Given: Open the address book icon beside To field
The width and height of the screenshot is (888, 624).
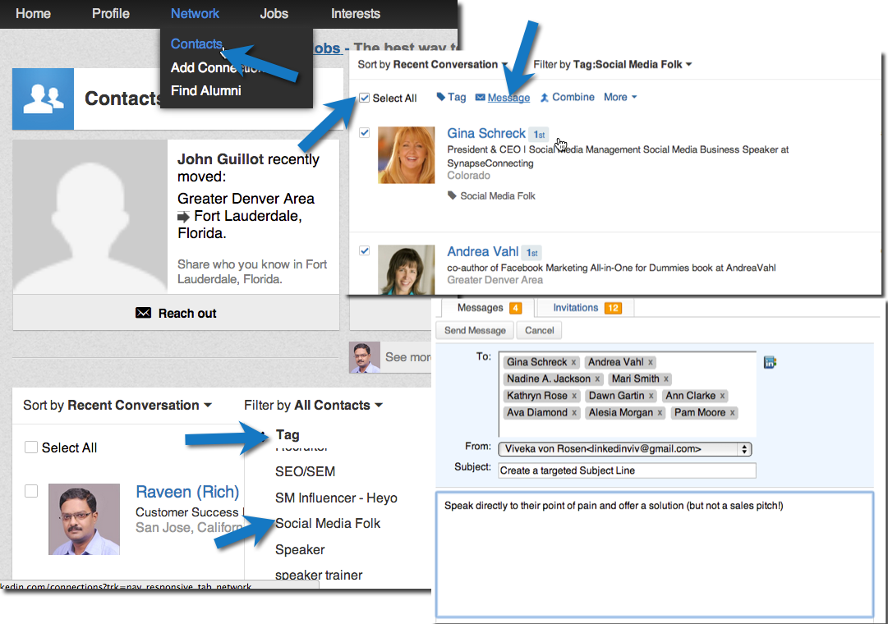Looking at the screenshot, I should [x=770, y=362].
